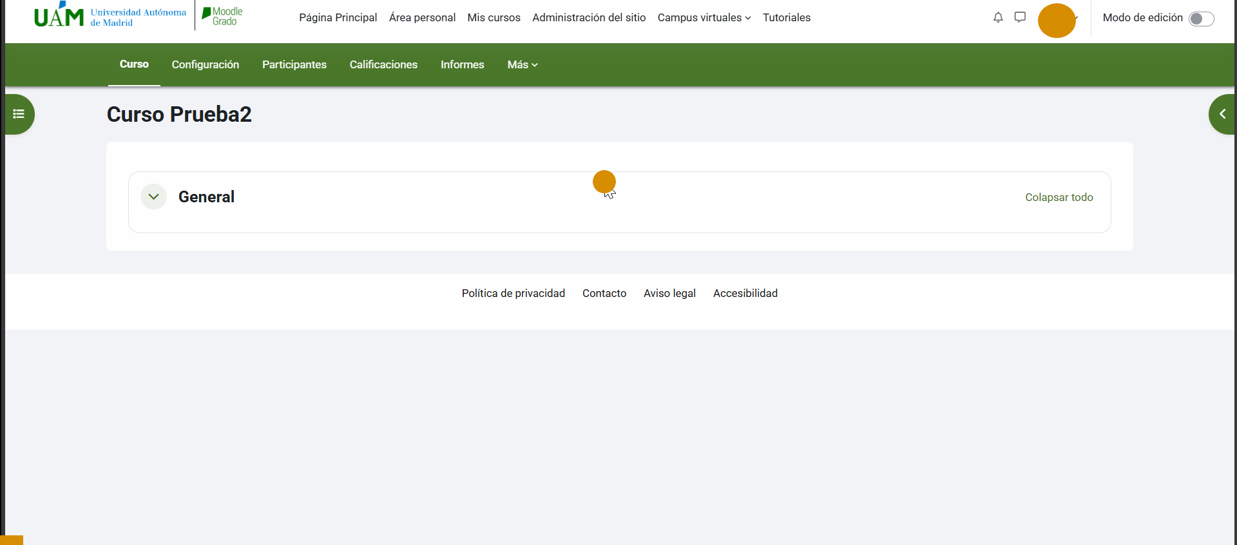Open the user avatar menu
This screenshot has height=545, width=1237.
[x=1057, y=21]
